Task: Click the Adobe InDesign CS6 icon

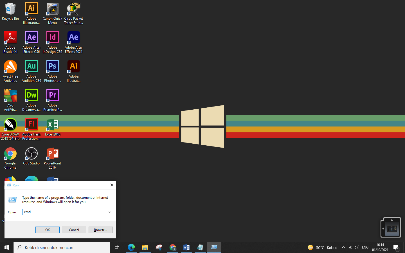Action: tap(53, 42)
